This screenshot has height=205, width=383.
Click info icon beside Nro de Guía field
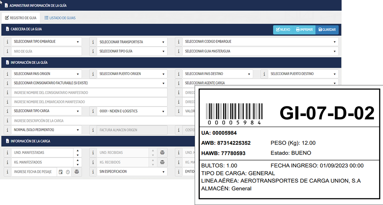[7, 52]
